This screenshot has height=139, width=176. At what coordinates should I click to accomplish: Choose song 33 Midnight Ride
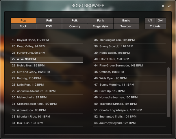click(47, 117)
